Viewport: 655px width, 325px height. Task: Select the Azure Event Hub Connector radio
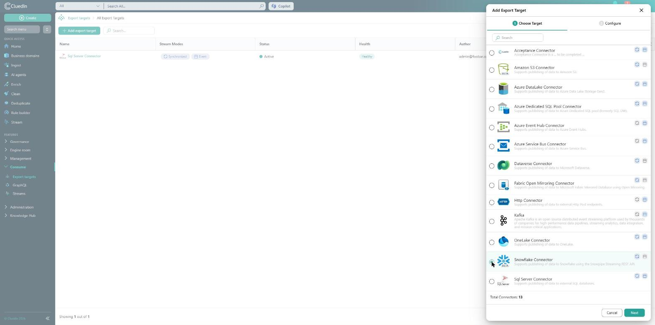[492, 128]
